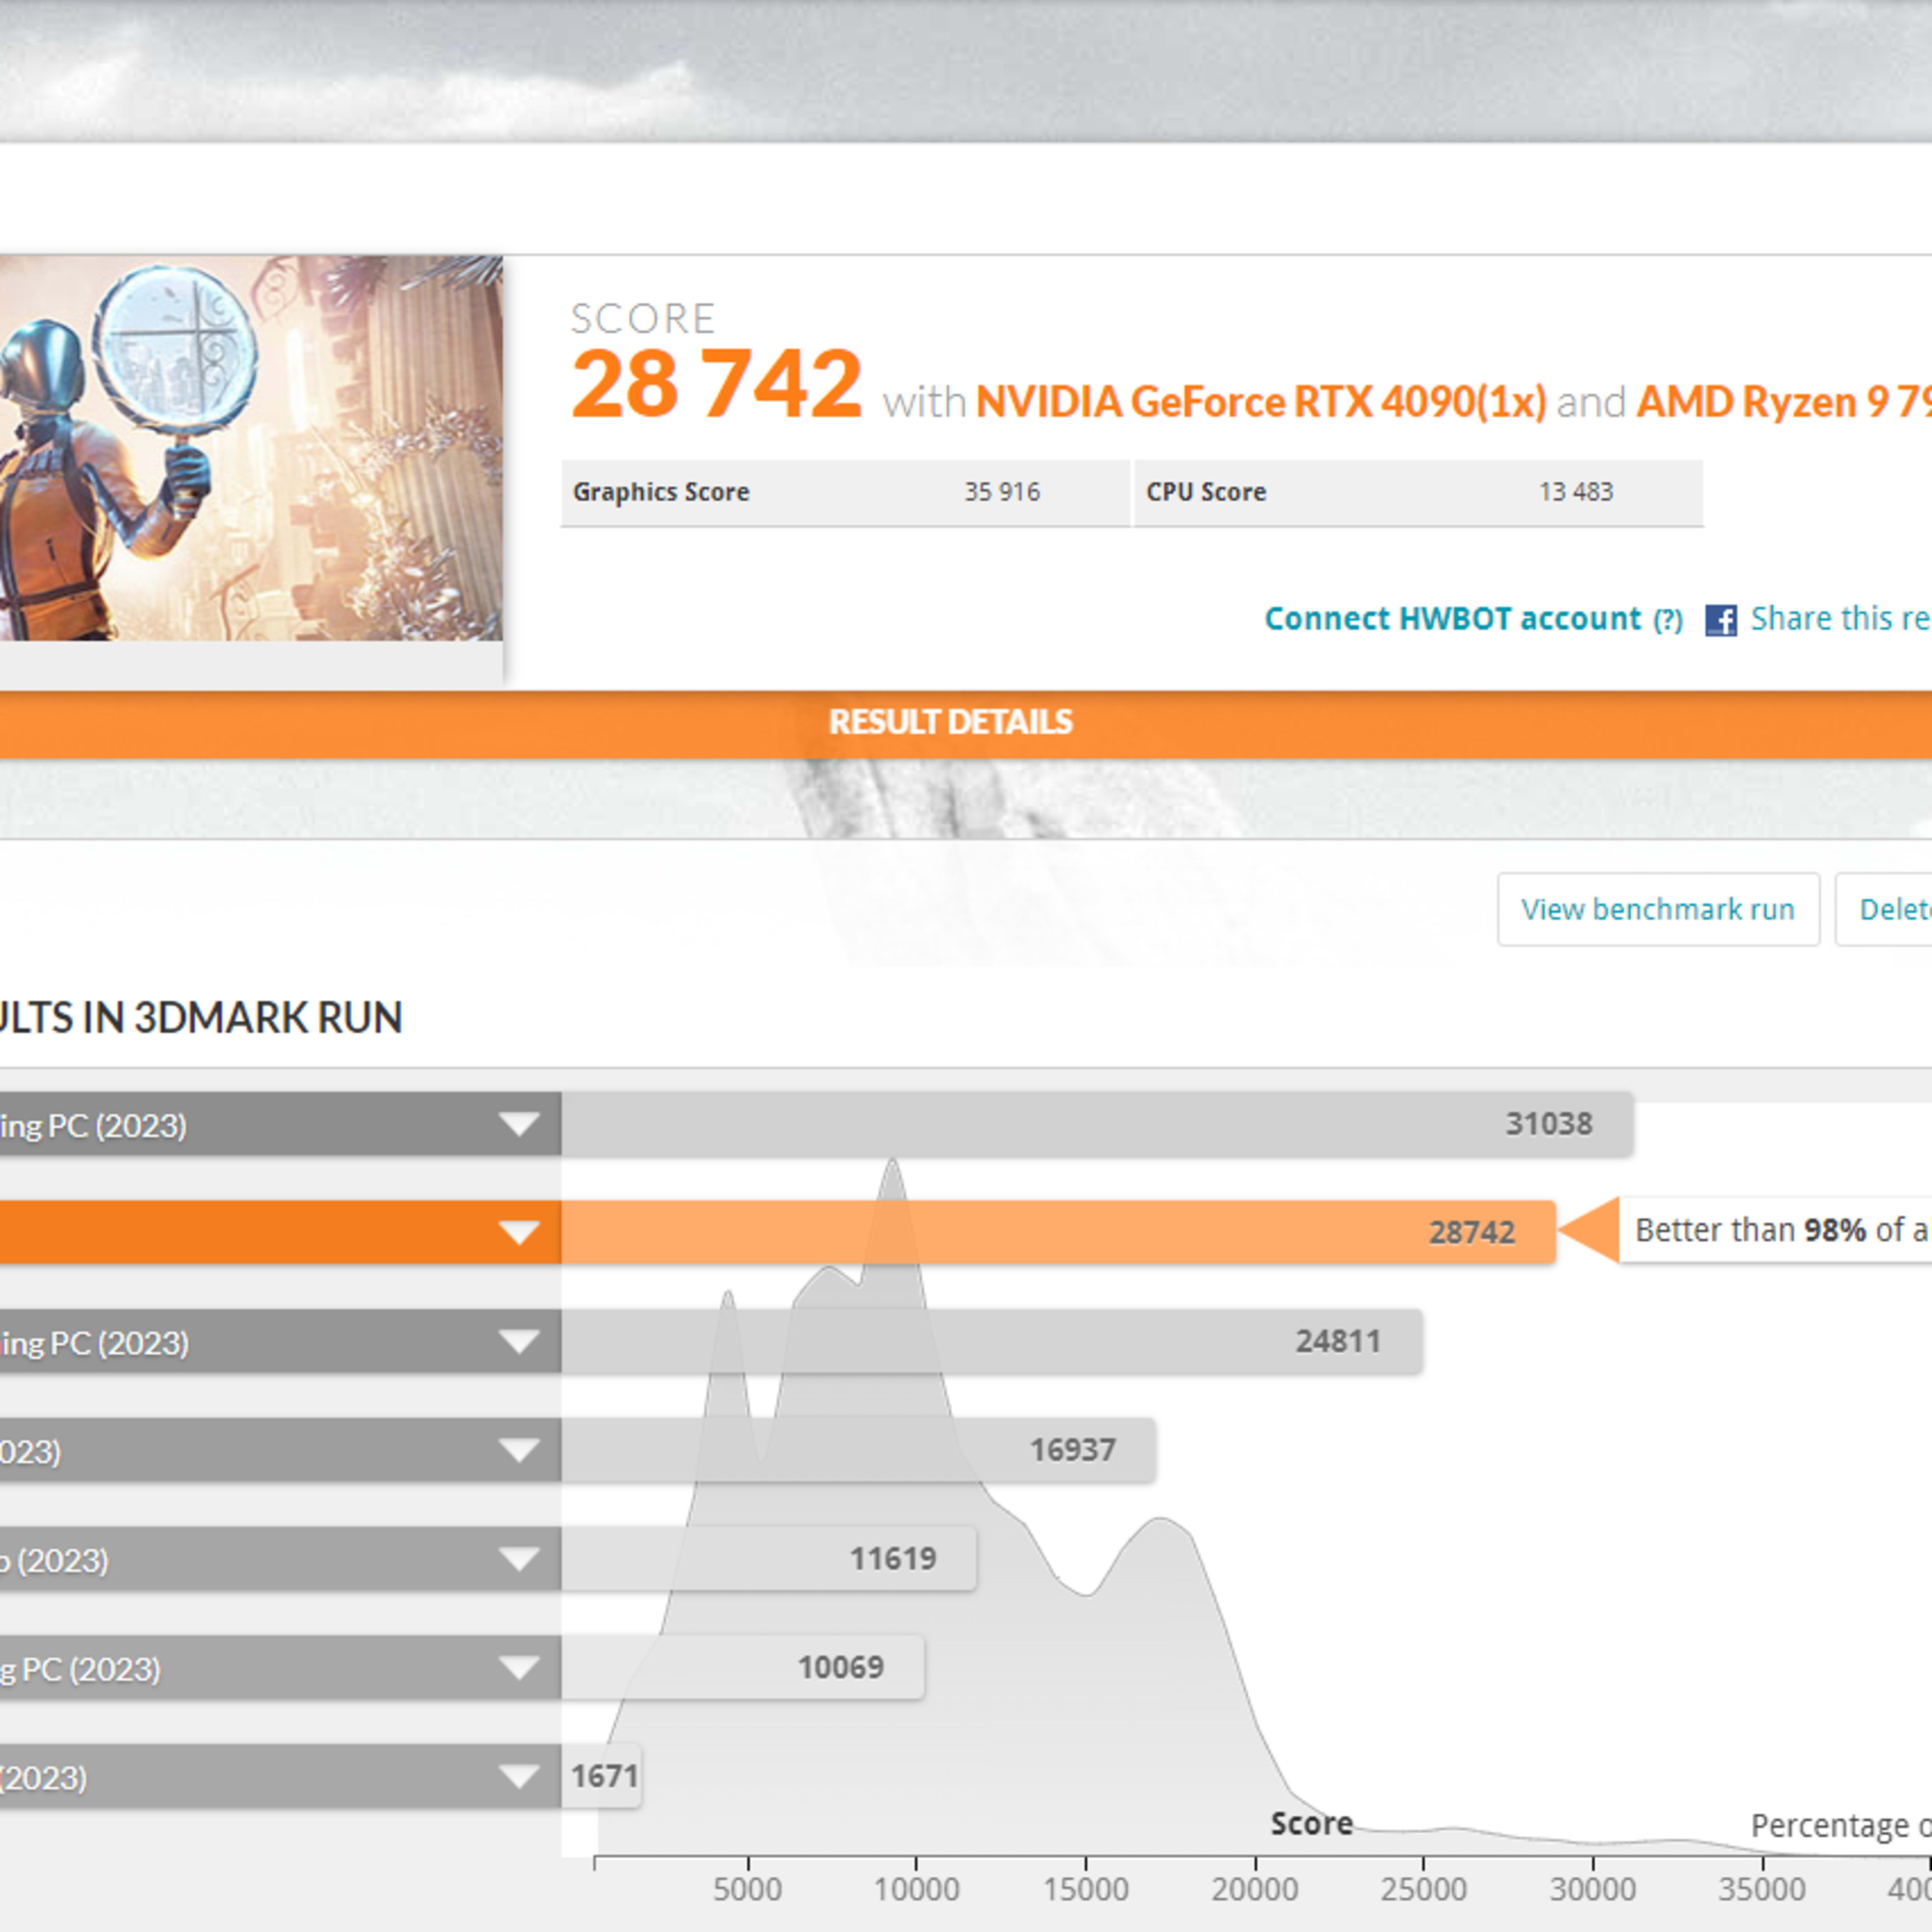Expand the row with score 24811
Viewport: 1932px width, 1932px height.
519,1341
